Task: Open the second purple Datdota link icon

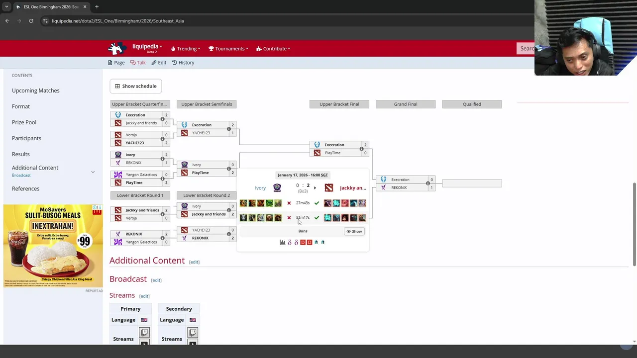Action: pos(296,242)
